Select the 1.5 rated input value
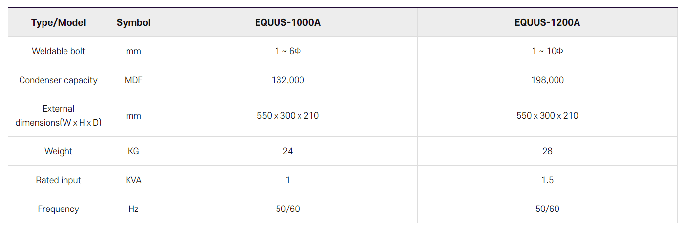Viewport: 685px width, 231px height. (x=547, y=180)
